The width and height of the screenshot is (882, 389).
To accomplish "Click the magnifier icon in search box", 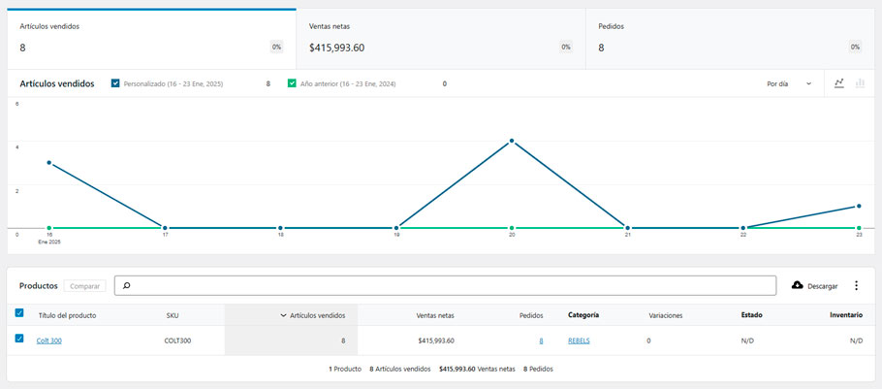I will click(127, 286).
